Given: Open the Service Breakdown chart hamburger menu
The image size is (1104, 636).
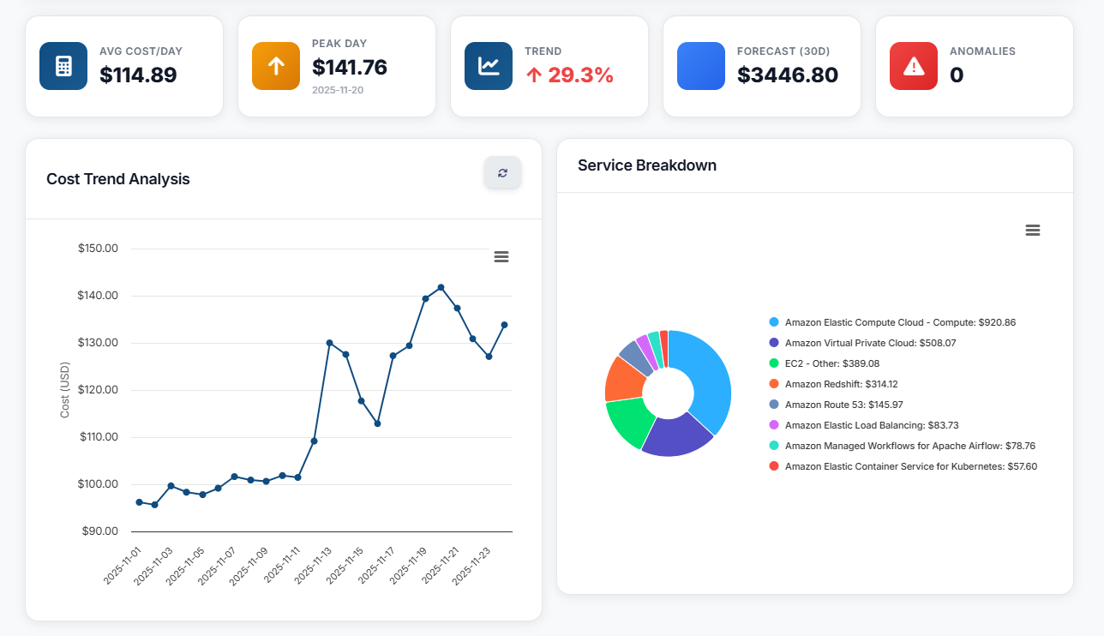Looking at the screenshot, I should click(x=1033, y=230).
